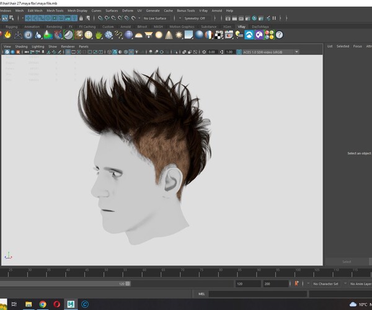Open viewport Lighting menu
372x310 pixels.
click(38, 46)
